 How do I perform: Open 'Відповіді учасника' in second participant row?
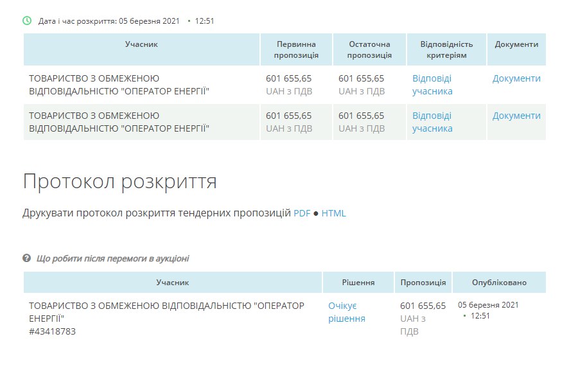click(x=432, y=122)
